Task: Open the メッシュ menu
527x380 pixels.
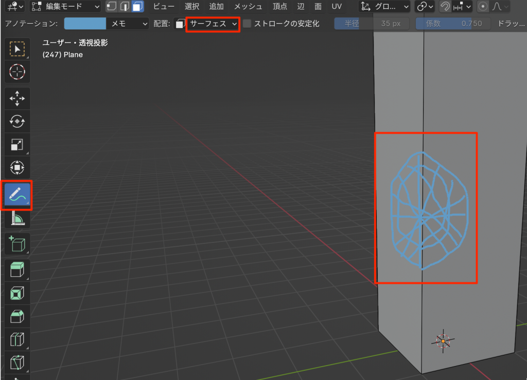Action: [248, 7]
